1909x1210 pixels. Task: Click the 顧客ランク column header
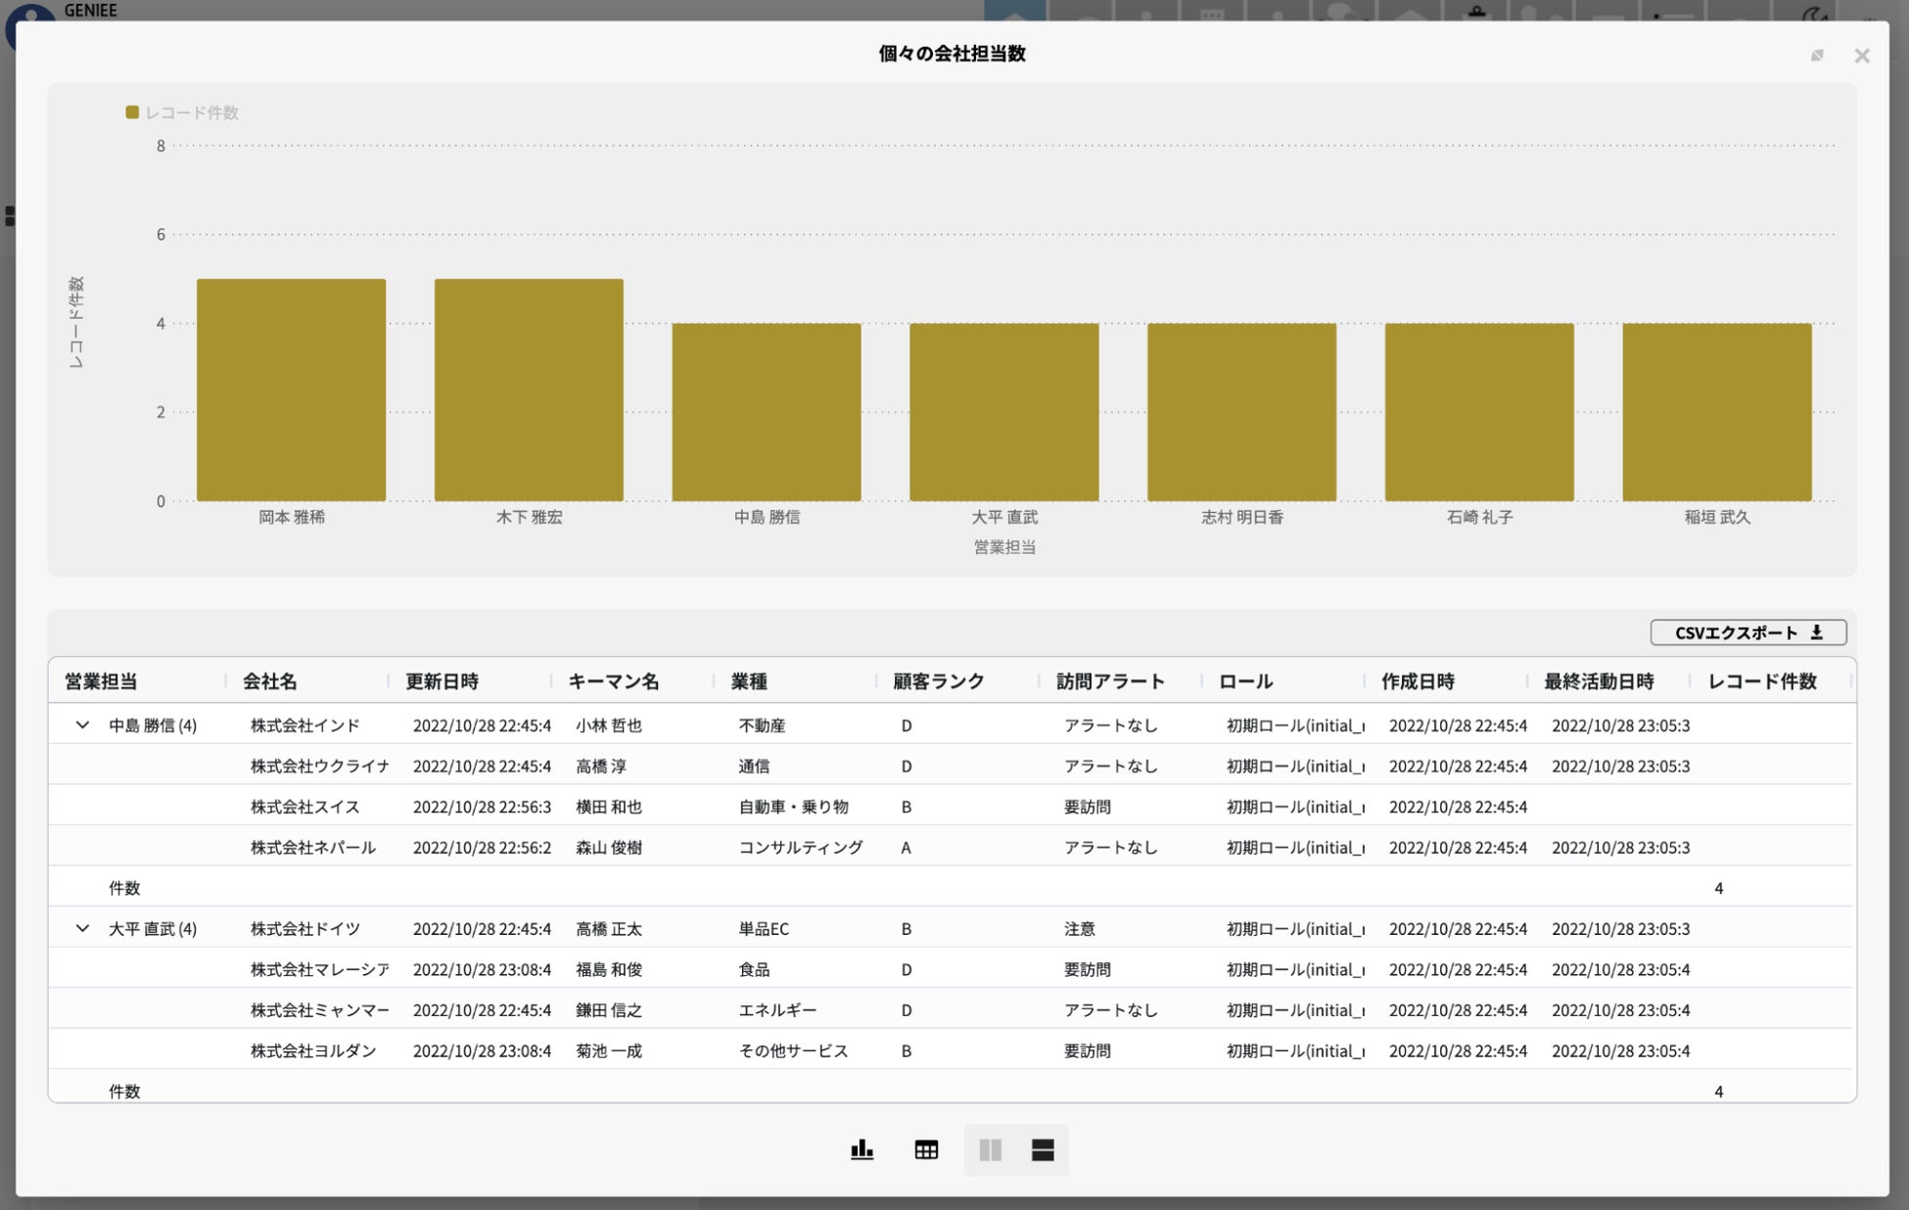pos(938,681)
